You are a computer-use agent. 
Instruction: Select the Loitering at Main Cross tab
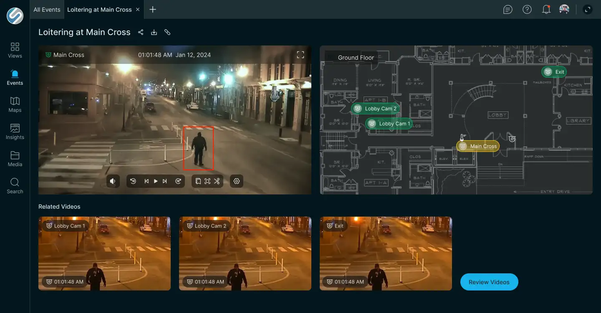(99, 10)
